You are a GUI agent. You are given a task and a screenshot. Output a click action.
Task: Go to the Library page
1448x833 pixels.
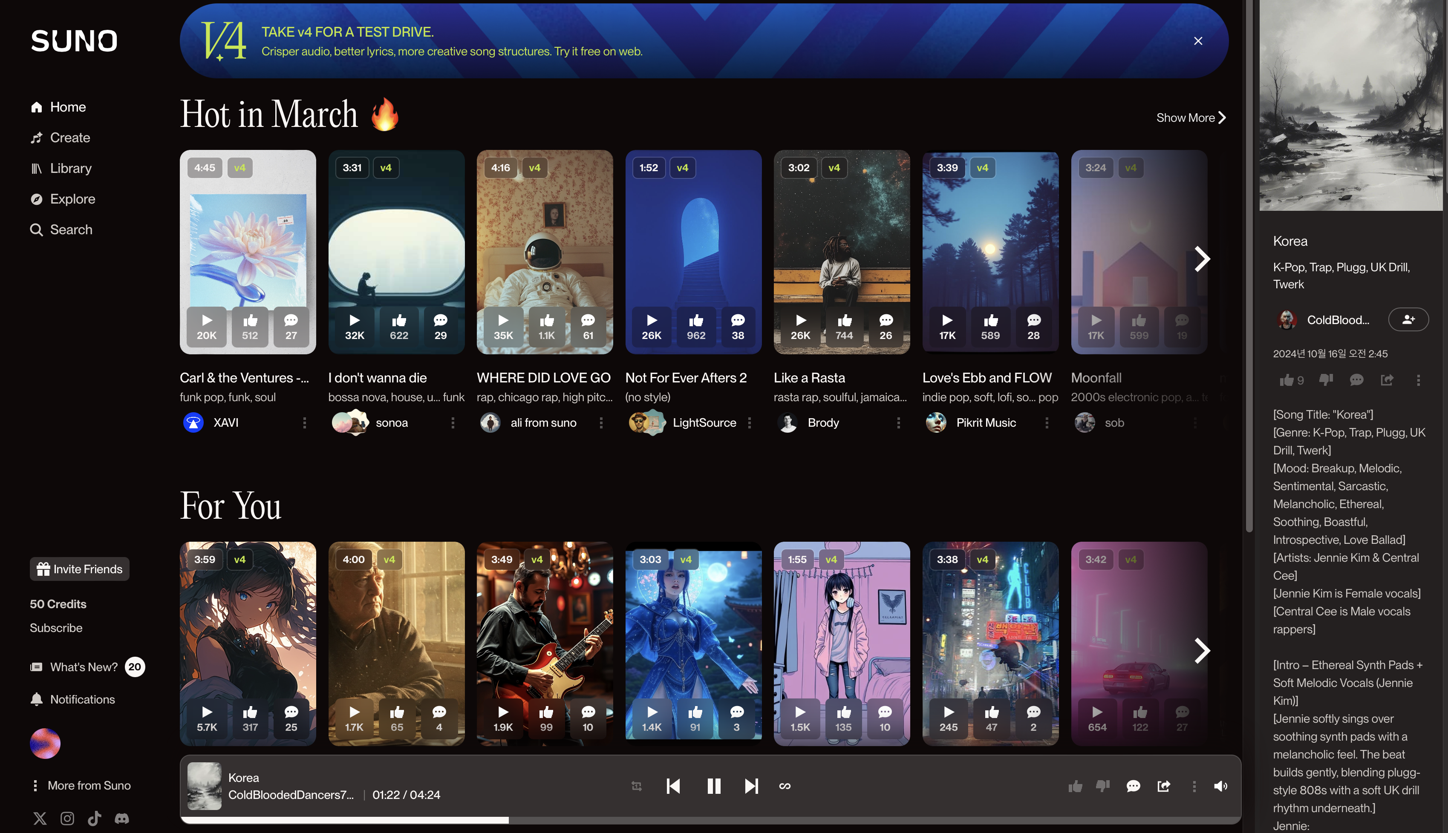click(70, 168)
